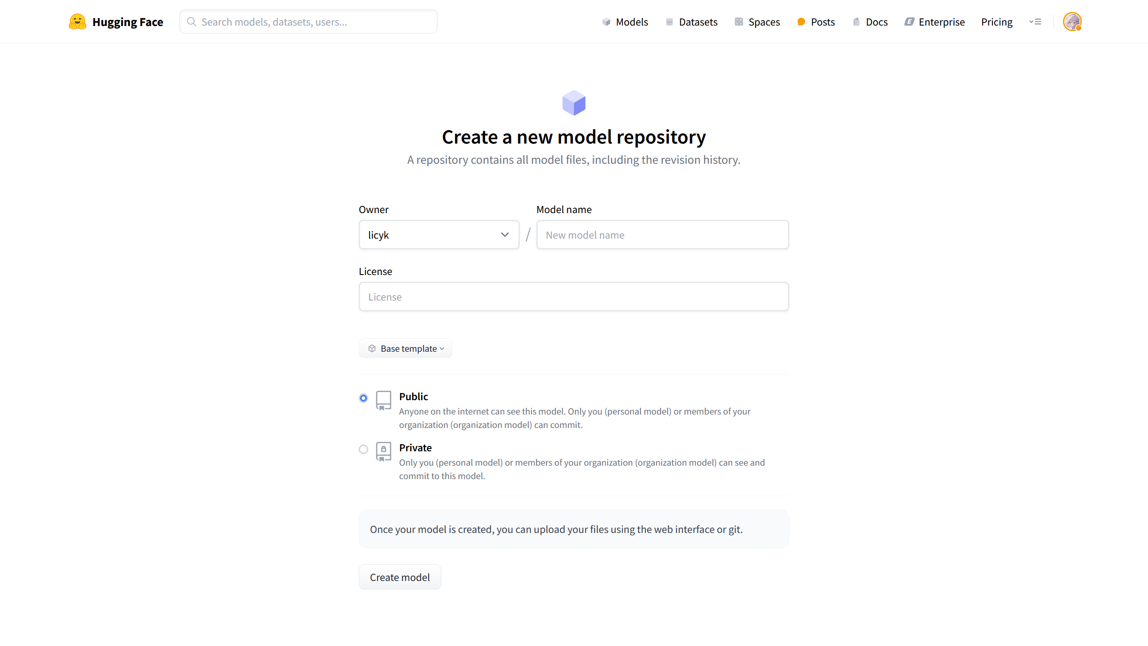Click the Models cube icon in navbar

click(x=606, y=22)
